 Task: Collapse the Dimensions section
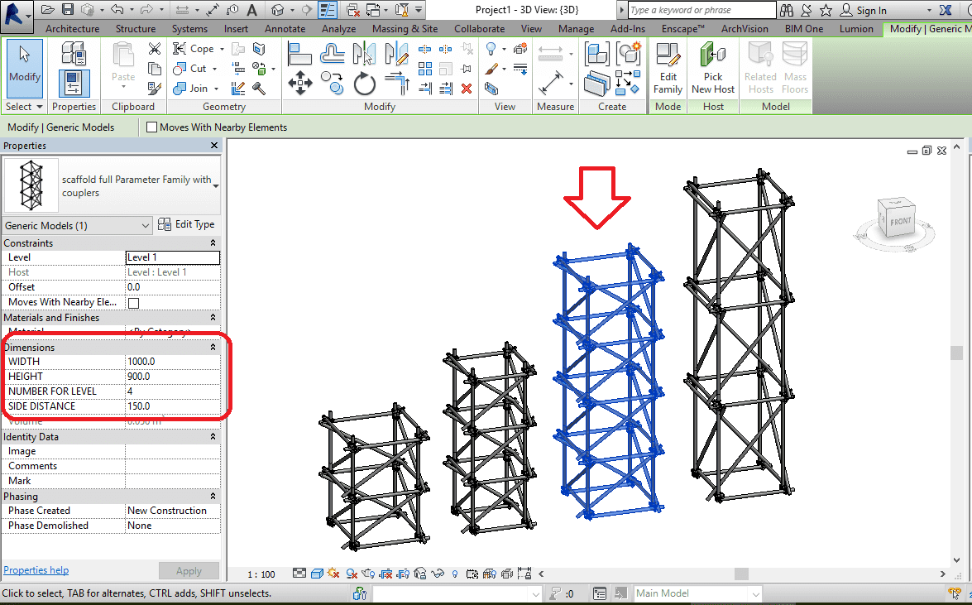213,348
